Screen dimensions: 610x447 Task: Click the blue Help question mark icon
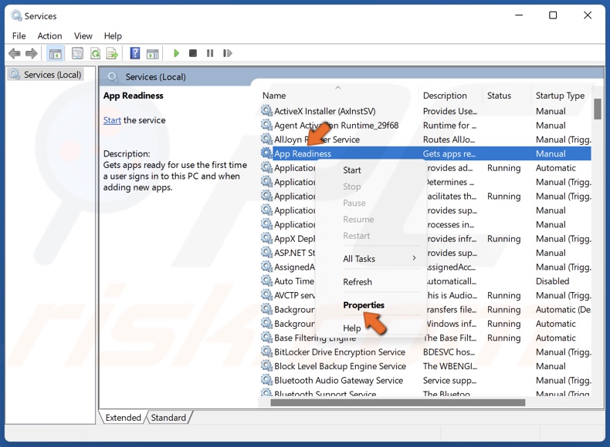134,53
